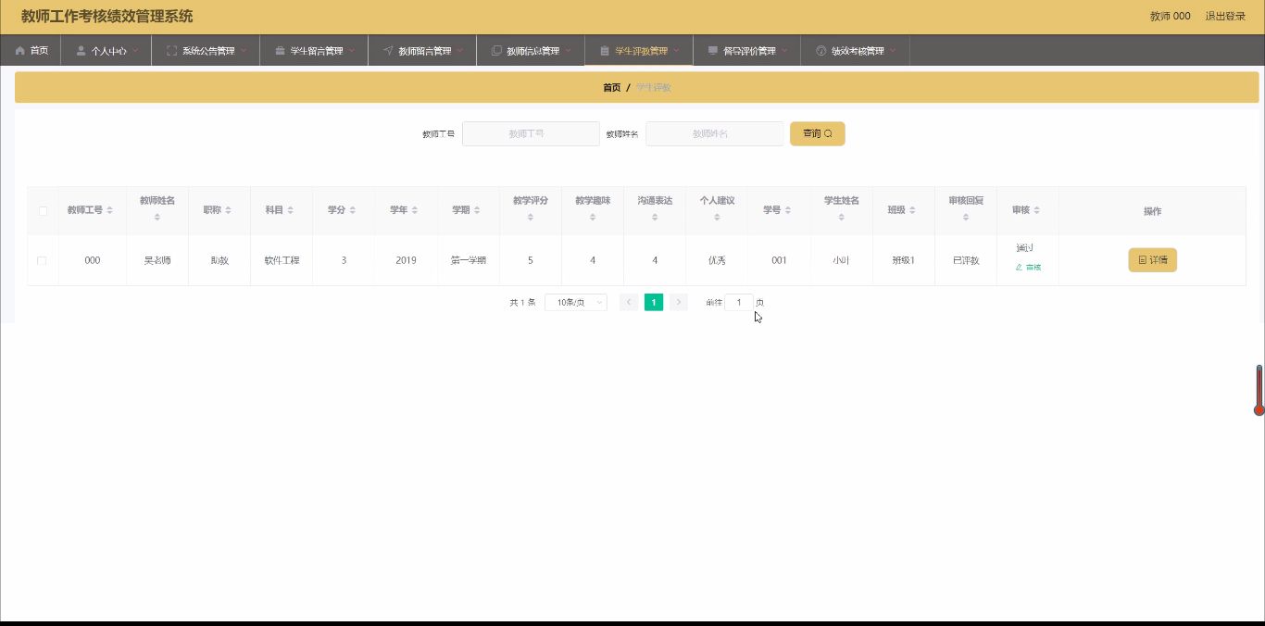Toggle the select-all checkbox in the table header
The width and height of the screenshot is (1265, 626).
pos(43,211)
